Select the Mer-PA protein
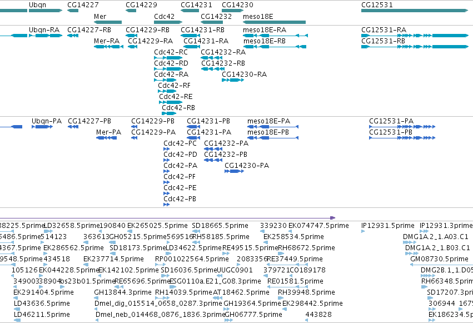The image size is (473, 323). click(x=107, y=138)
